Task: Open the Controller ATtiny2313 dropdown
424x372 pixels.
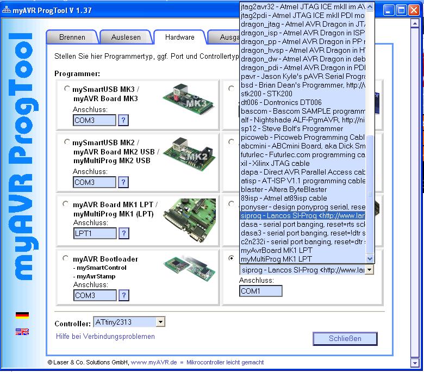Action: click(160, 322)
